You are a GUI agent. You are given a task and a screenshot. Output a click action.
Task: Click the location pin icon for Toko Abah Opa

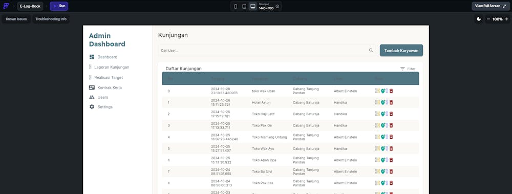[383, 160]
